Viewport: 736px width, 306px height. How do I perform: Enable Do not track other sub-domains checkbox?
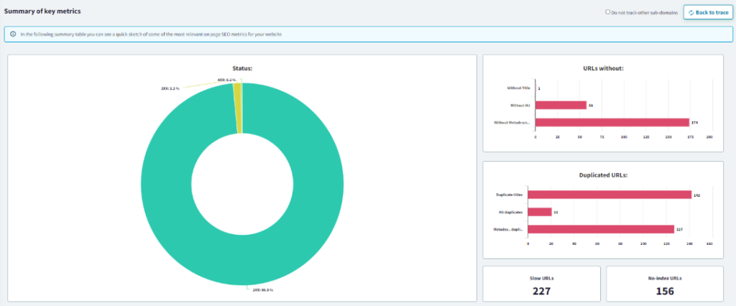coord(608,12)
